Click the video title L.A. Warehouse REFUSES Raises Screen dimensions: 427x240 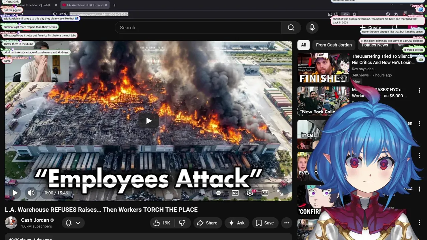coord(101,210)
